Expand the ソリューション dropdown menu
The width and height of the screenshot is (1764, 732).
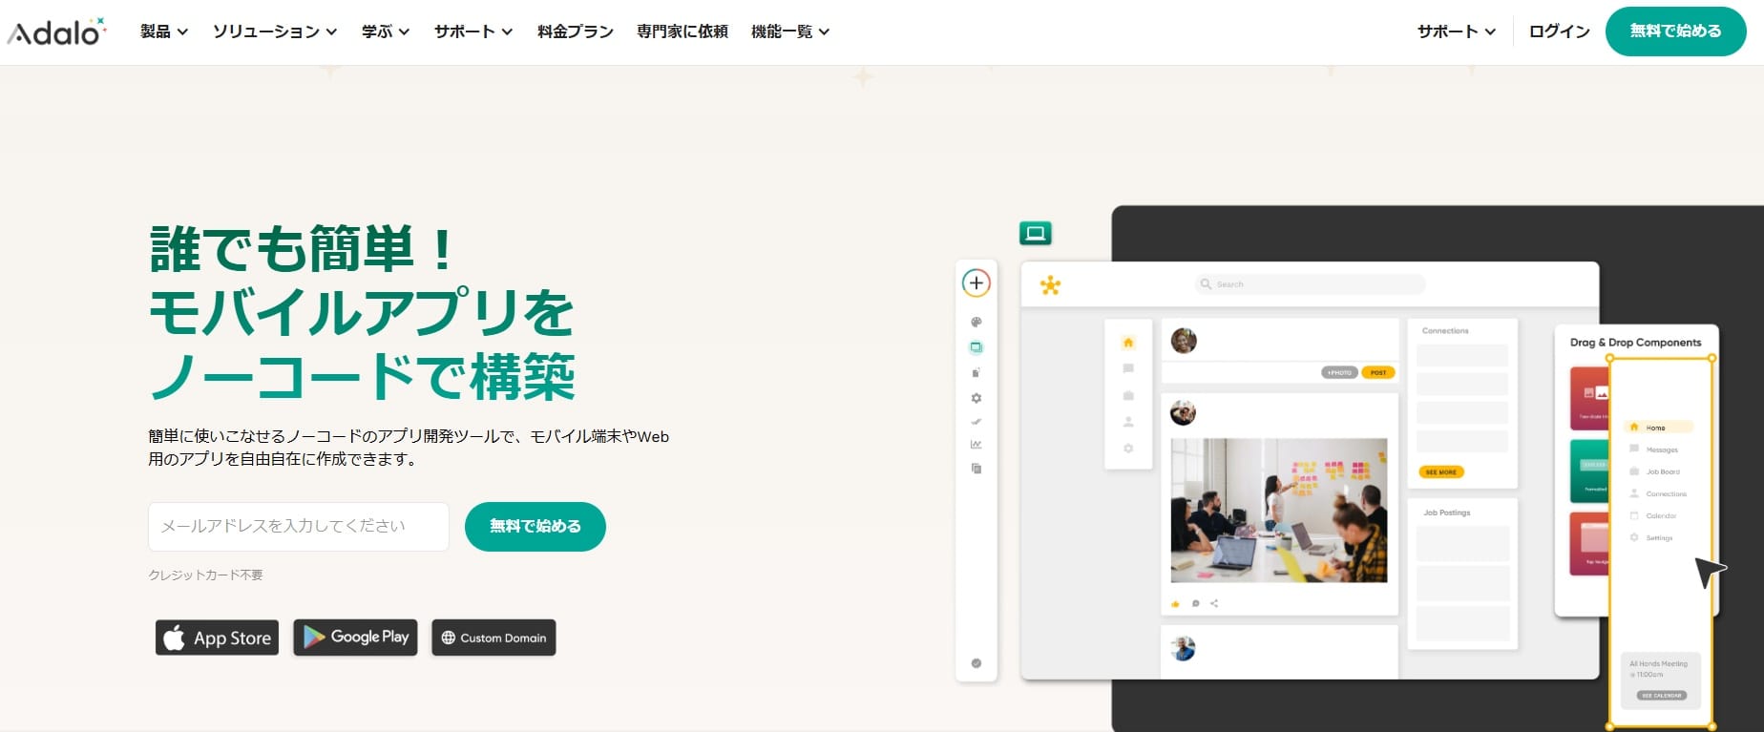click(274, 31)
